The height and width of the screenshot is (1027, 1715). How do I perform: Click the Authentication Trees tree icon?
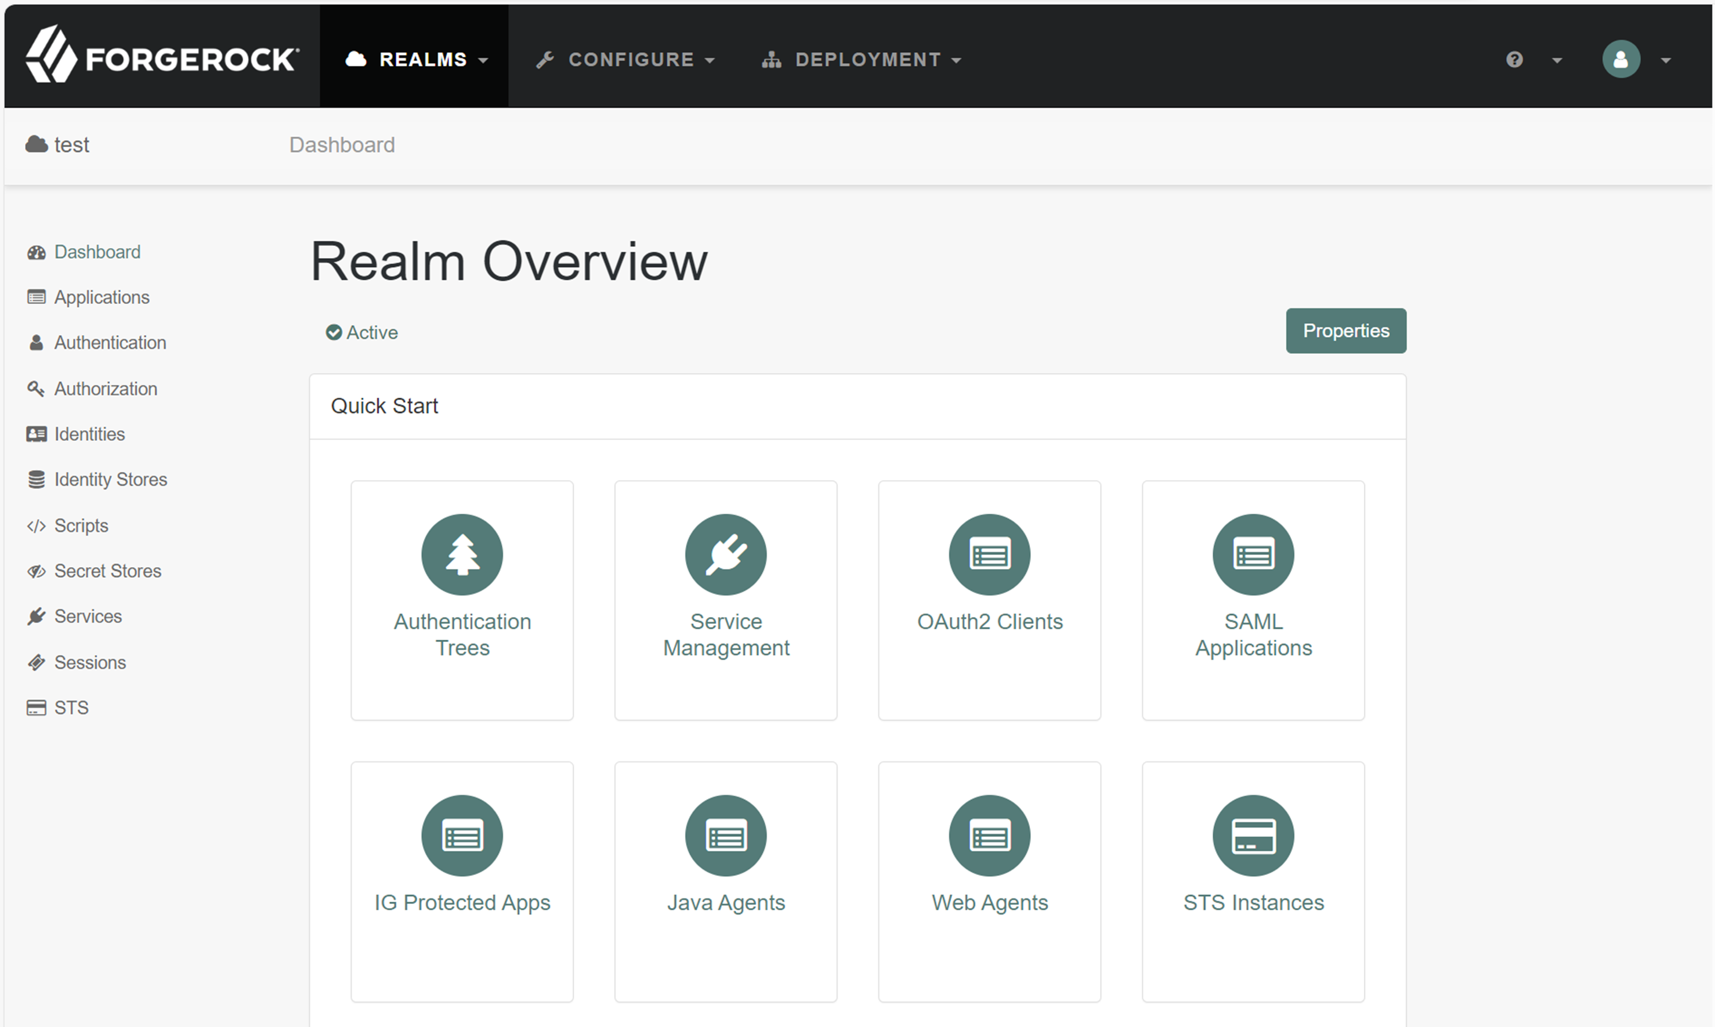pos(462,554)
